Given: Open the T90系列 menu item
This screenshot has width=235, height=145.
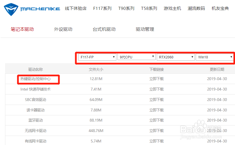Looking at the screenshot, I should 126,8.
